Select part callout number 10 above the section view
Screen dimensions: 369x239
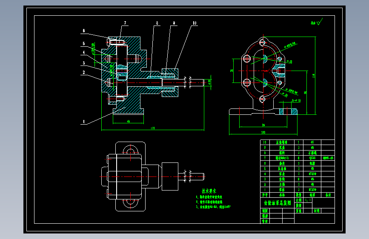point(195,23)
